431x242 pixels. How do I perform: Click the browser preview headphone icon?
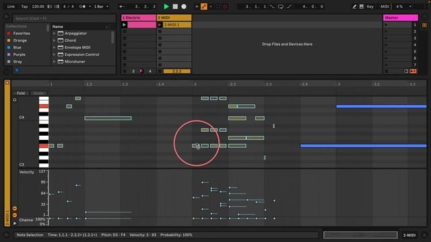click(x=17, y=71)
